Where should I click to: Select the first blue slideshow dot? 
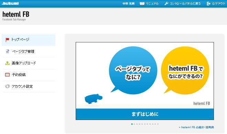click(x=132, y=124)
